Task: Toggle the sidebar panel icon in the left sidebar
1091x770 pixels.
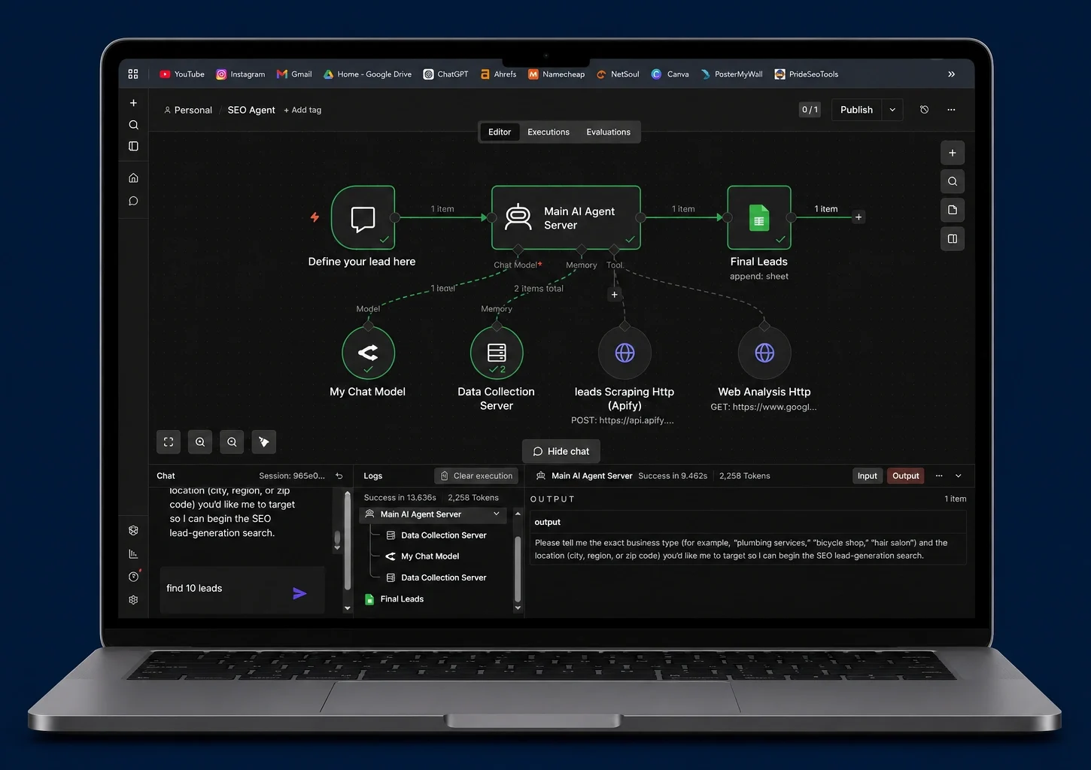Action: 133,146
